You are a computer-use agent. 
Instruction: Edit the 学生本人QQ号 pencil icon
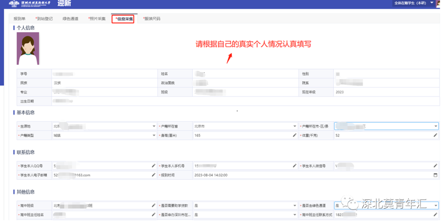point(154,166)
